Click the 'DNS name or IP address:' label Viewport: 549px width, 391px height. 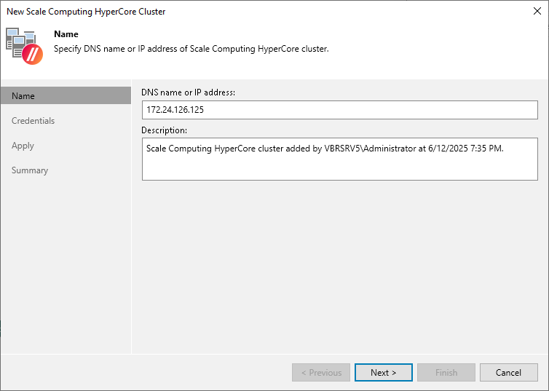click(x=188, y=92)
